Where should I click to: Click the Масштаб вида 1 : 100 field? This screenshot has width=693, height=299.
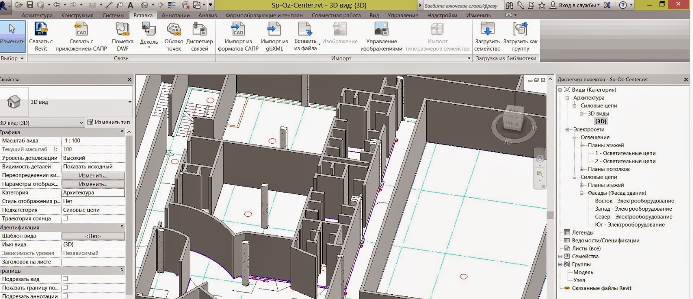coord(93,141)
